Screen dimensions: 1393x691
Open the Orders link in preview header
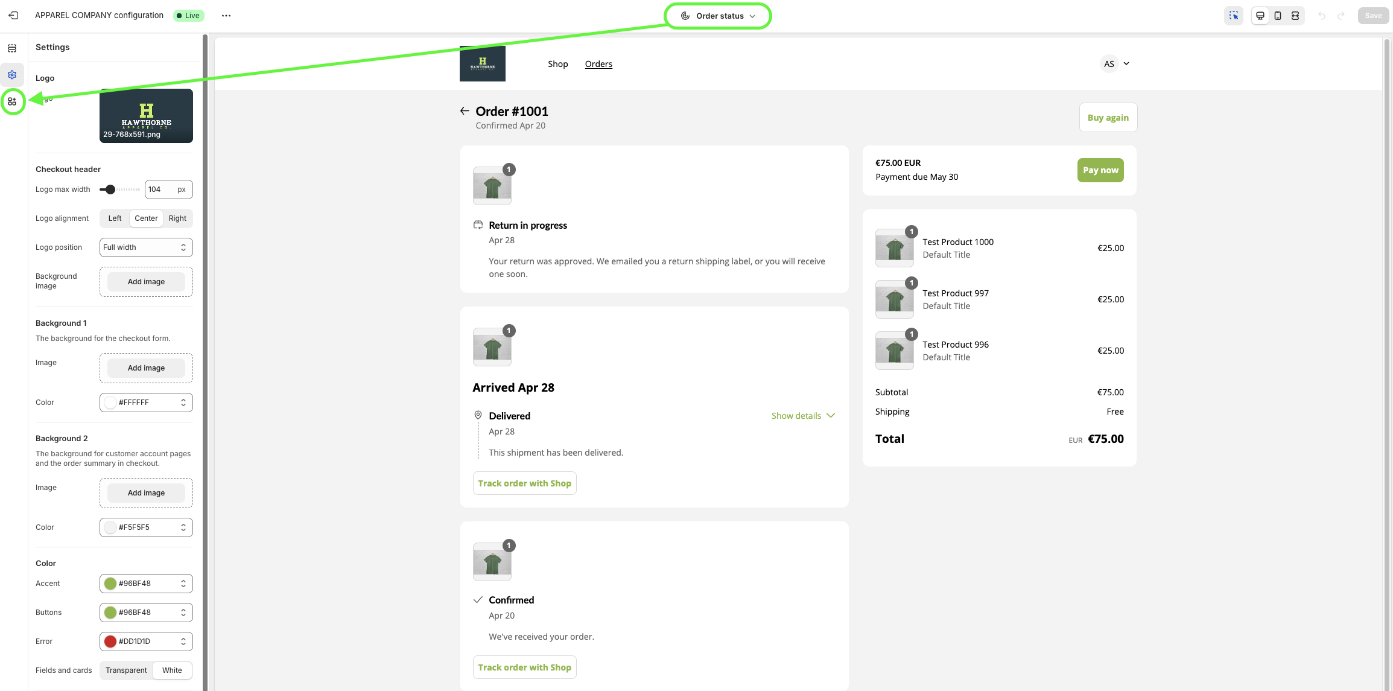point(598,64)
